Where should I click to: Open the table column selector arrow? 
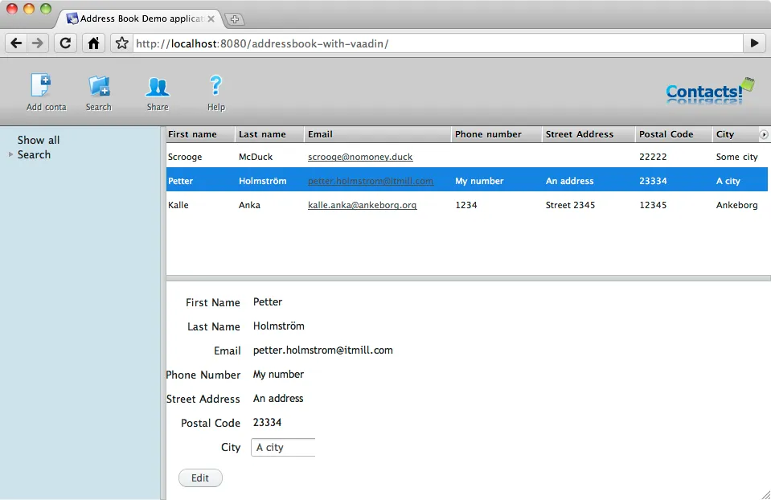click(762, 134)
